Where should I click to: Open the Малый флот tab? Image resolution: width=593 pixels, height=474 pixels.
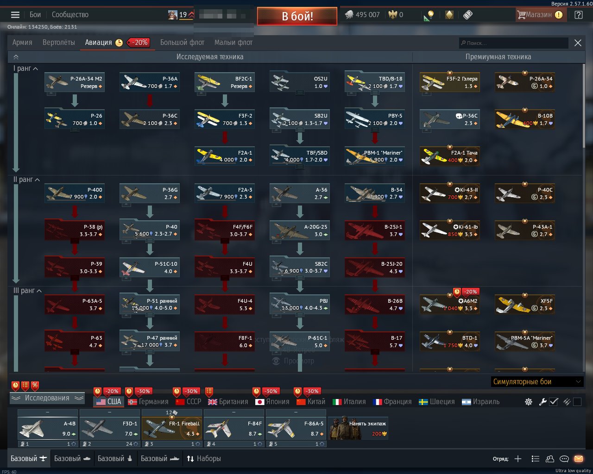coord(233,43)
